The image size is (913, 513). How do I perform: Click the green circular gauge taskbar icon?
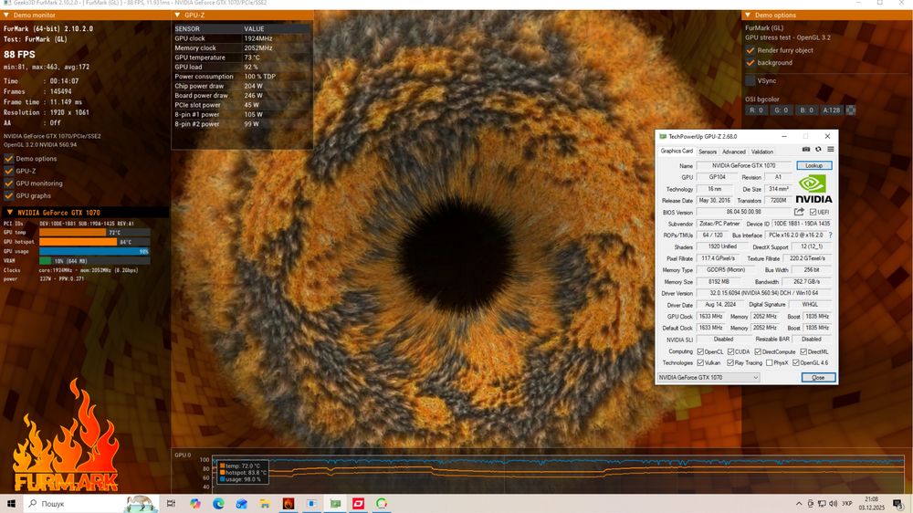pyautogui.click(x=382, y=503)
